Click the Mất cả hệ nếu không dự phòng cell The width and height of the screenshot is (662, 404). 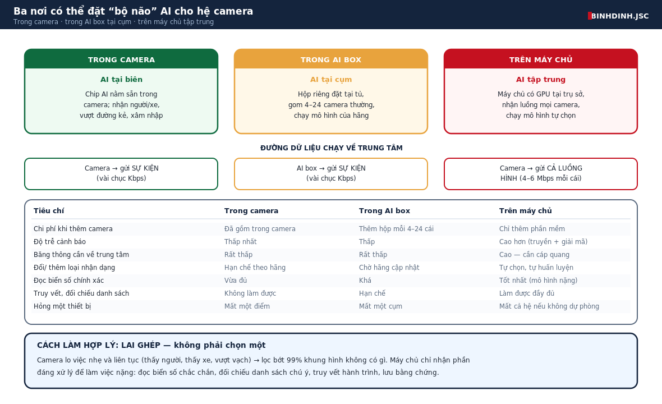(x=549, y=306)
